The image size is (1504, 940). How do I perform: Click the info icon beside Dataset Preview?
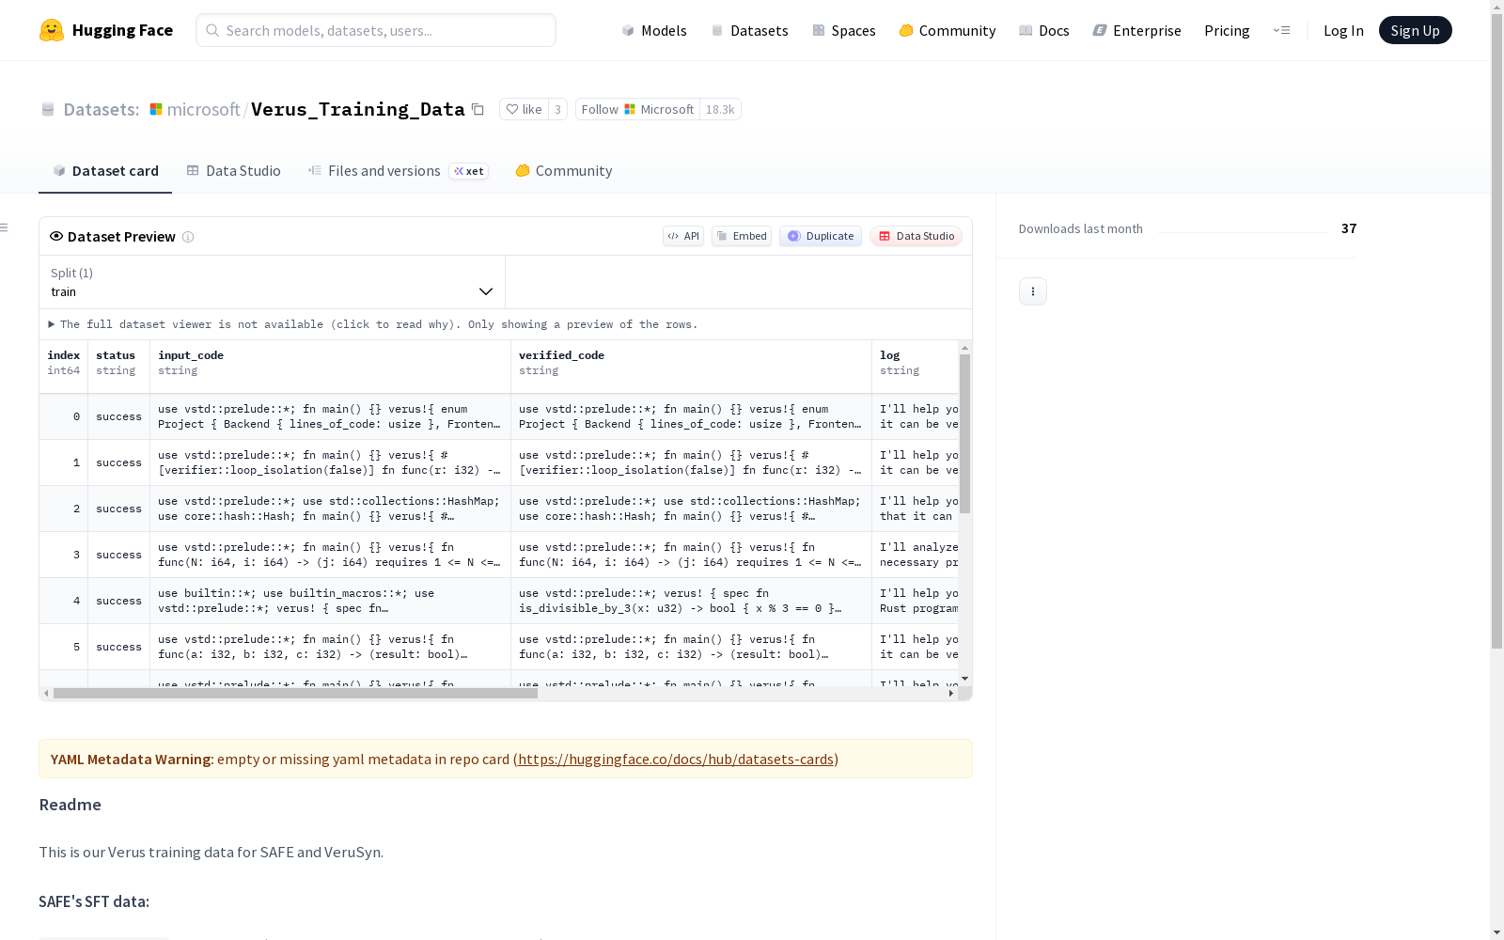coord(188,237)
